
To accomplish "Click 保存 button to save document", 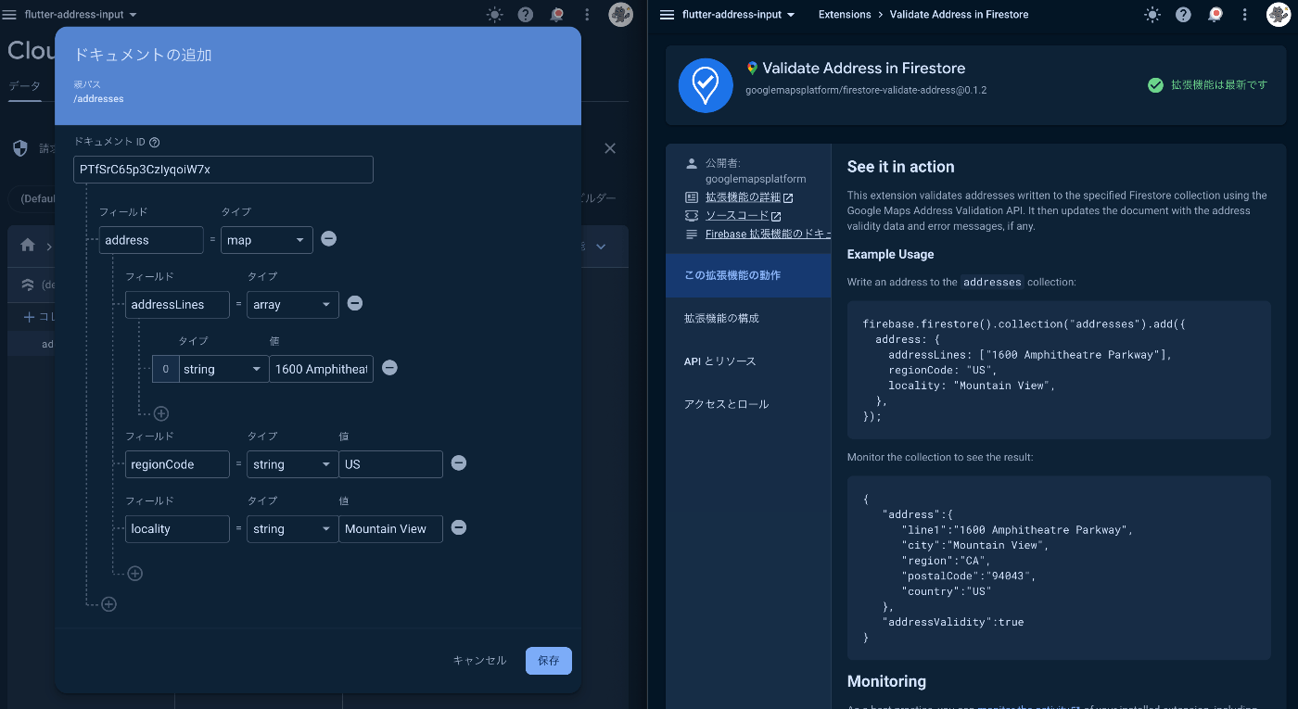I will pyautogui.click(x=549, y=661).
